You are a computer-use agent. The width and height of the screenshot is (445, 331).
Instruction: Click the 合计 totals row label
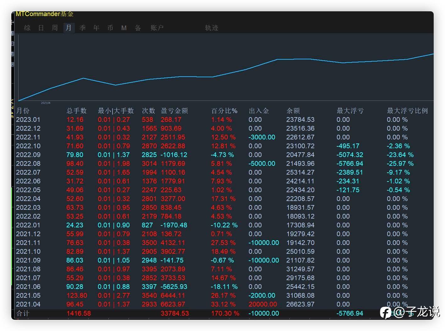[x=23, y=313]
